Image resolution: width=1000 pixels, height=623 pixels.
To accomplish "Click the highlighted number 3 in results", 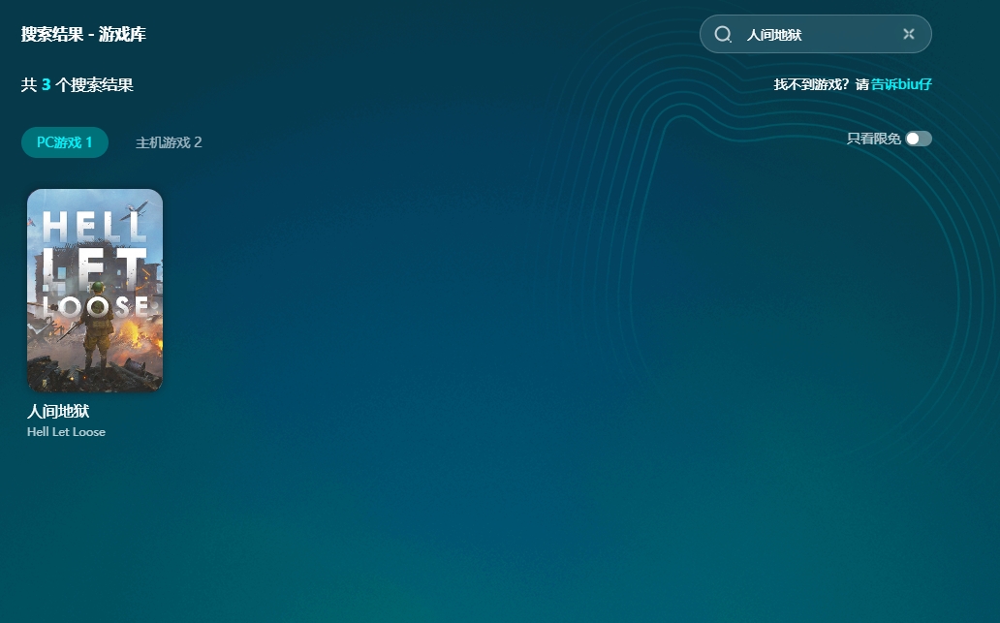I will pos(46,85).
